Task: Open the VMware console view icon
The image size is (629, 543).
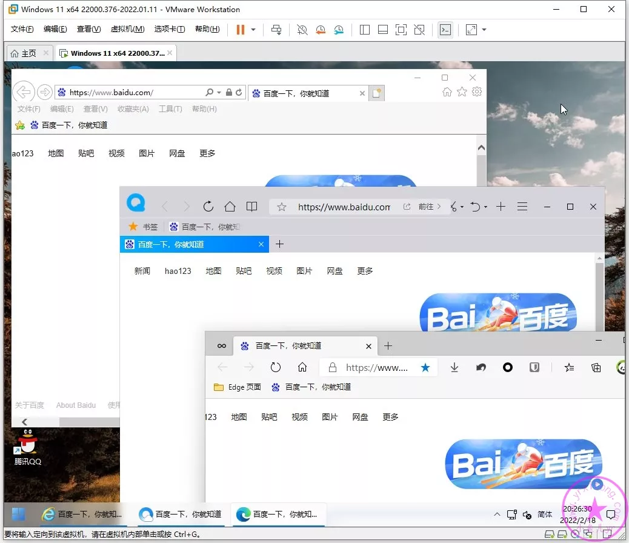Action: [x=445, y=30]
